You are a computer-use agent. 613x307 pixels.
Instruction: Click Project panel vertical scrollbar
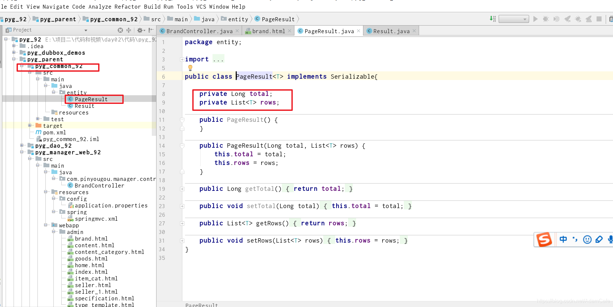tap(154, 86)
